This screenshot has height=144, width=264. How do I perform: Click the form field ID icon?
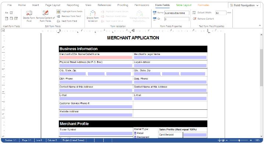154,19
